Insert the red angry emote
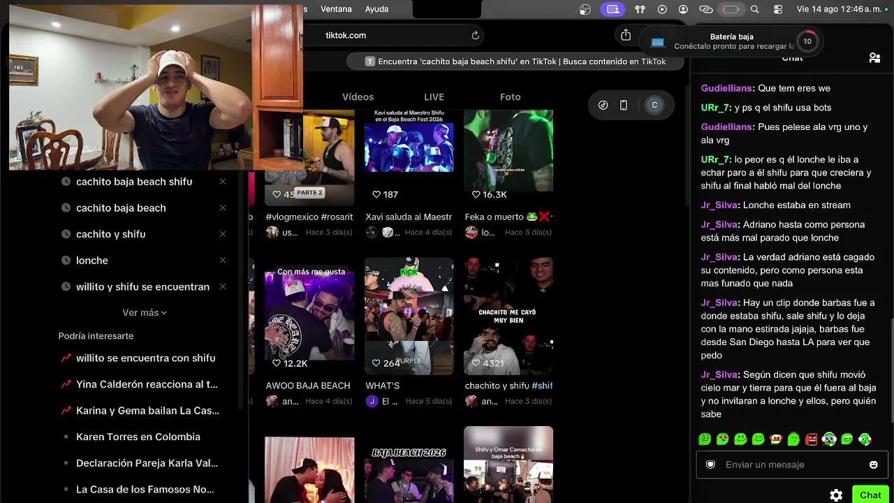Viewport: 894px width, 503px height. (812, 439)
